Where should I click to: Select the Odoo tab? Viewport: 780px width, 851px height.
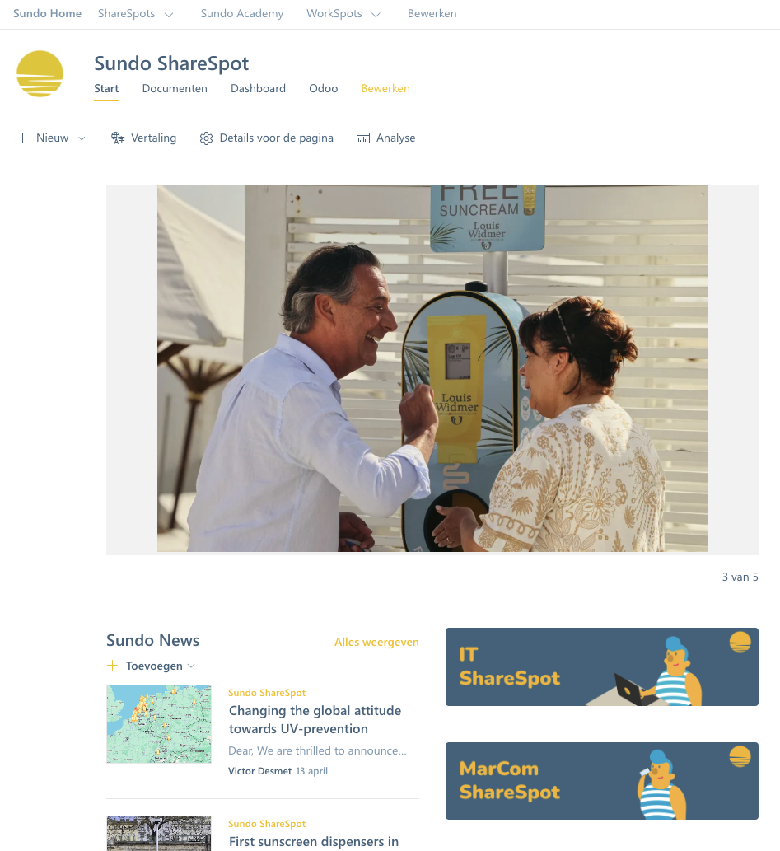[324, 88]
